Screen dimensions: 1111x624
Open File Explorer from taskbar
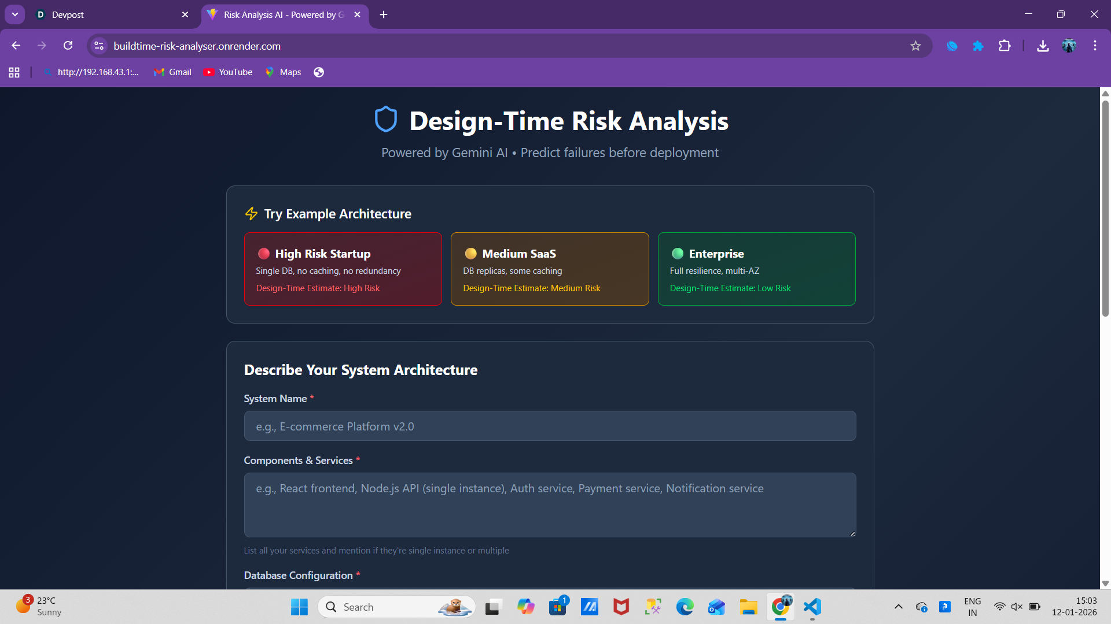[x=748, y=607]
